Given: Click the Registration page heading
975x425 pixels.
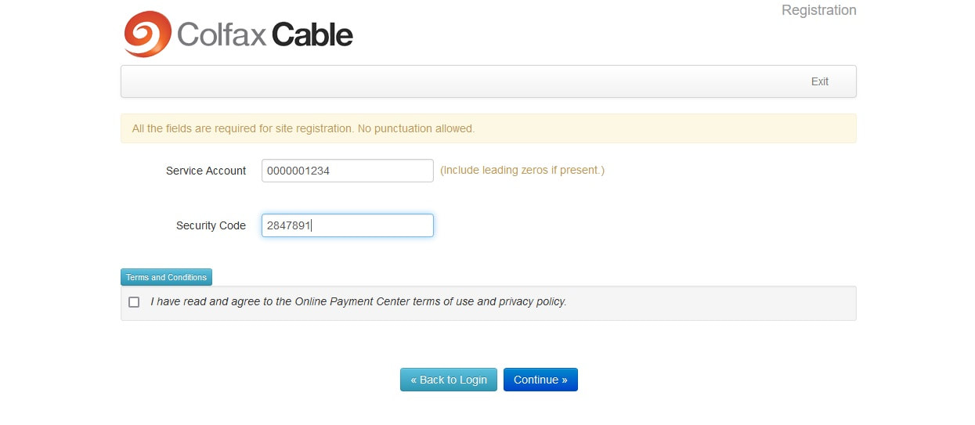Looking at the screenshot, I should [819, 10].
